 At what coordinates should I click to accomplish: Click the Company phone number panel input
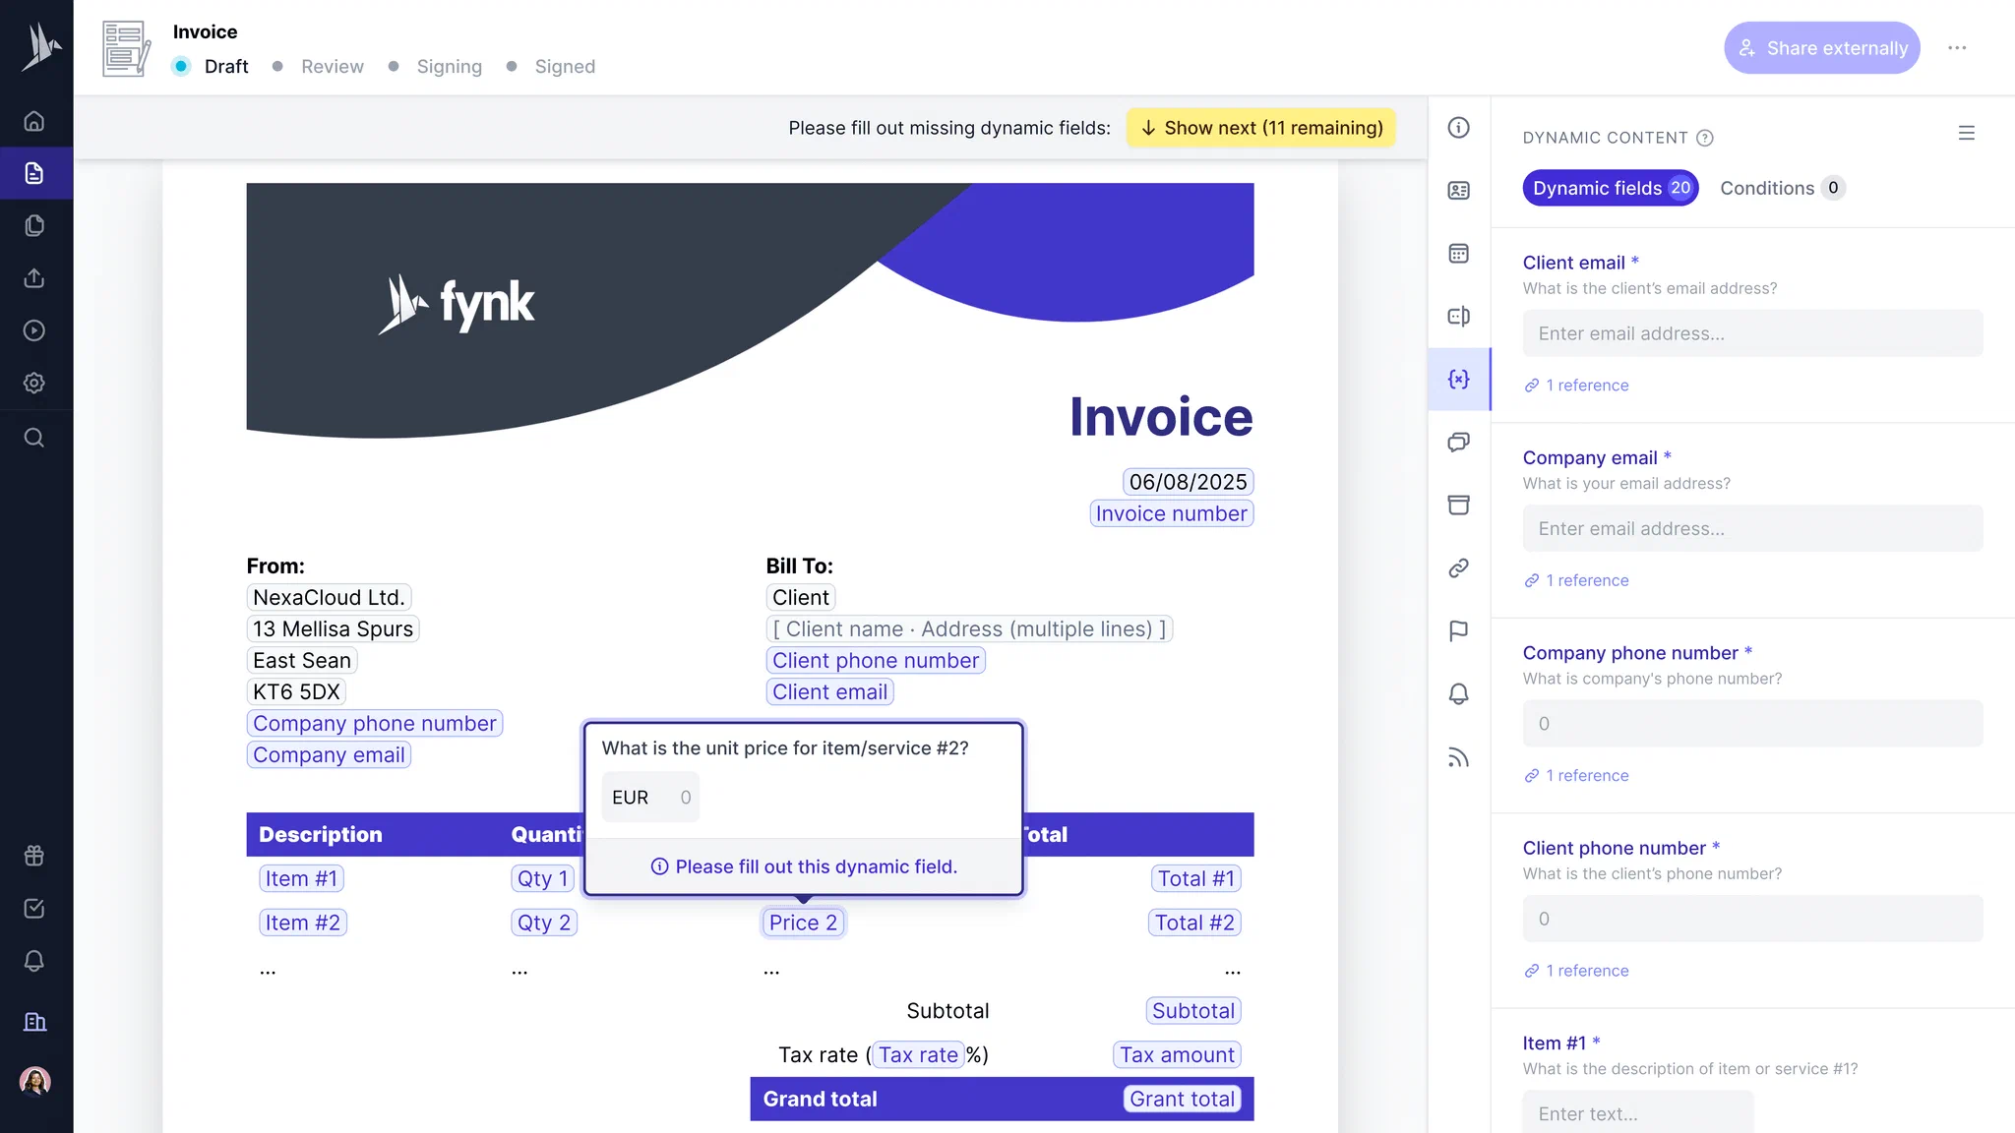[1752, 724]
